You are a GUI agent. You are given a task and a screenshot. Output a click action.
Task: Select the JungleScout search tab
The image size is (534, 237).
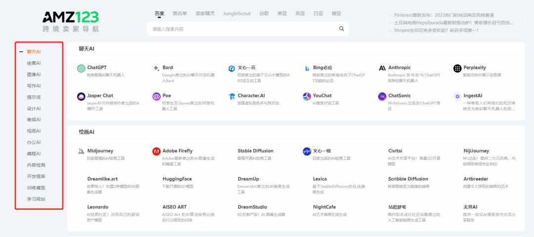237,14
